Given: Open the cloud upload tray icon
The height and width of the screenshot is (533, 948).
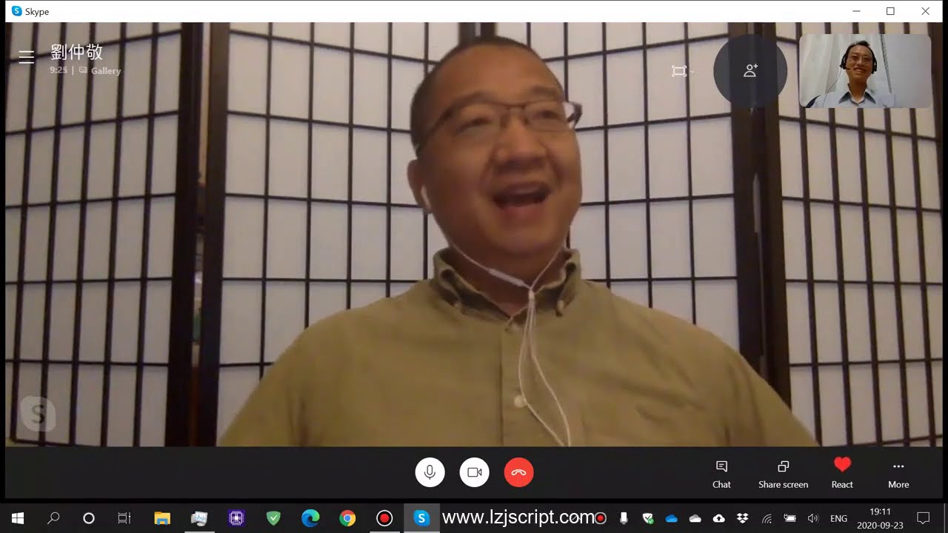Looking at the screenshot, I should point(719,518).
